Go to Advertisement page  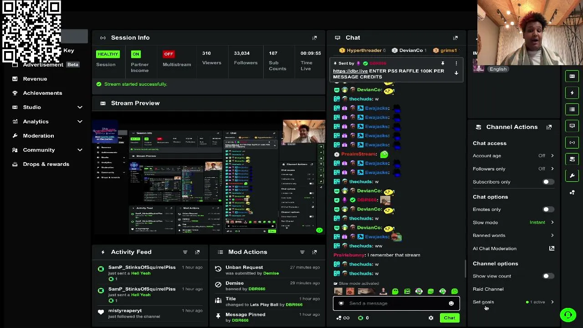coord(43,65)
